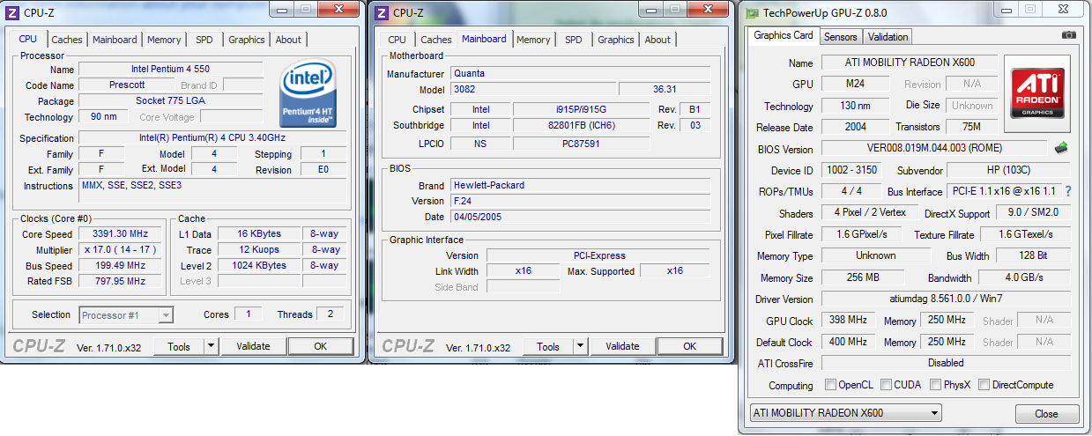
Task: Click the Prescott code name field
Action: point(127,85)
